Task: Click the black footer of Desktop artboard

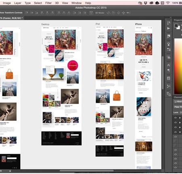Action: click(x=61, y=138)
